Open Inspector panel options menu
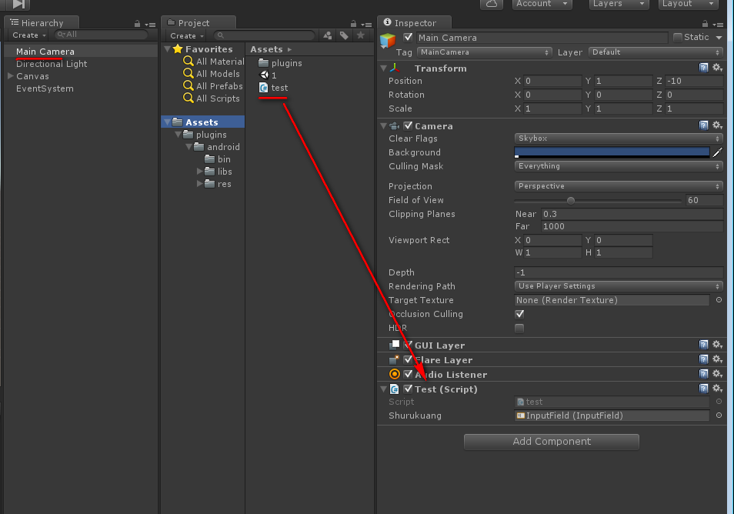 (718, 25)
